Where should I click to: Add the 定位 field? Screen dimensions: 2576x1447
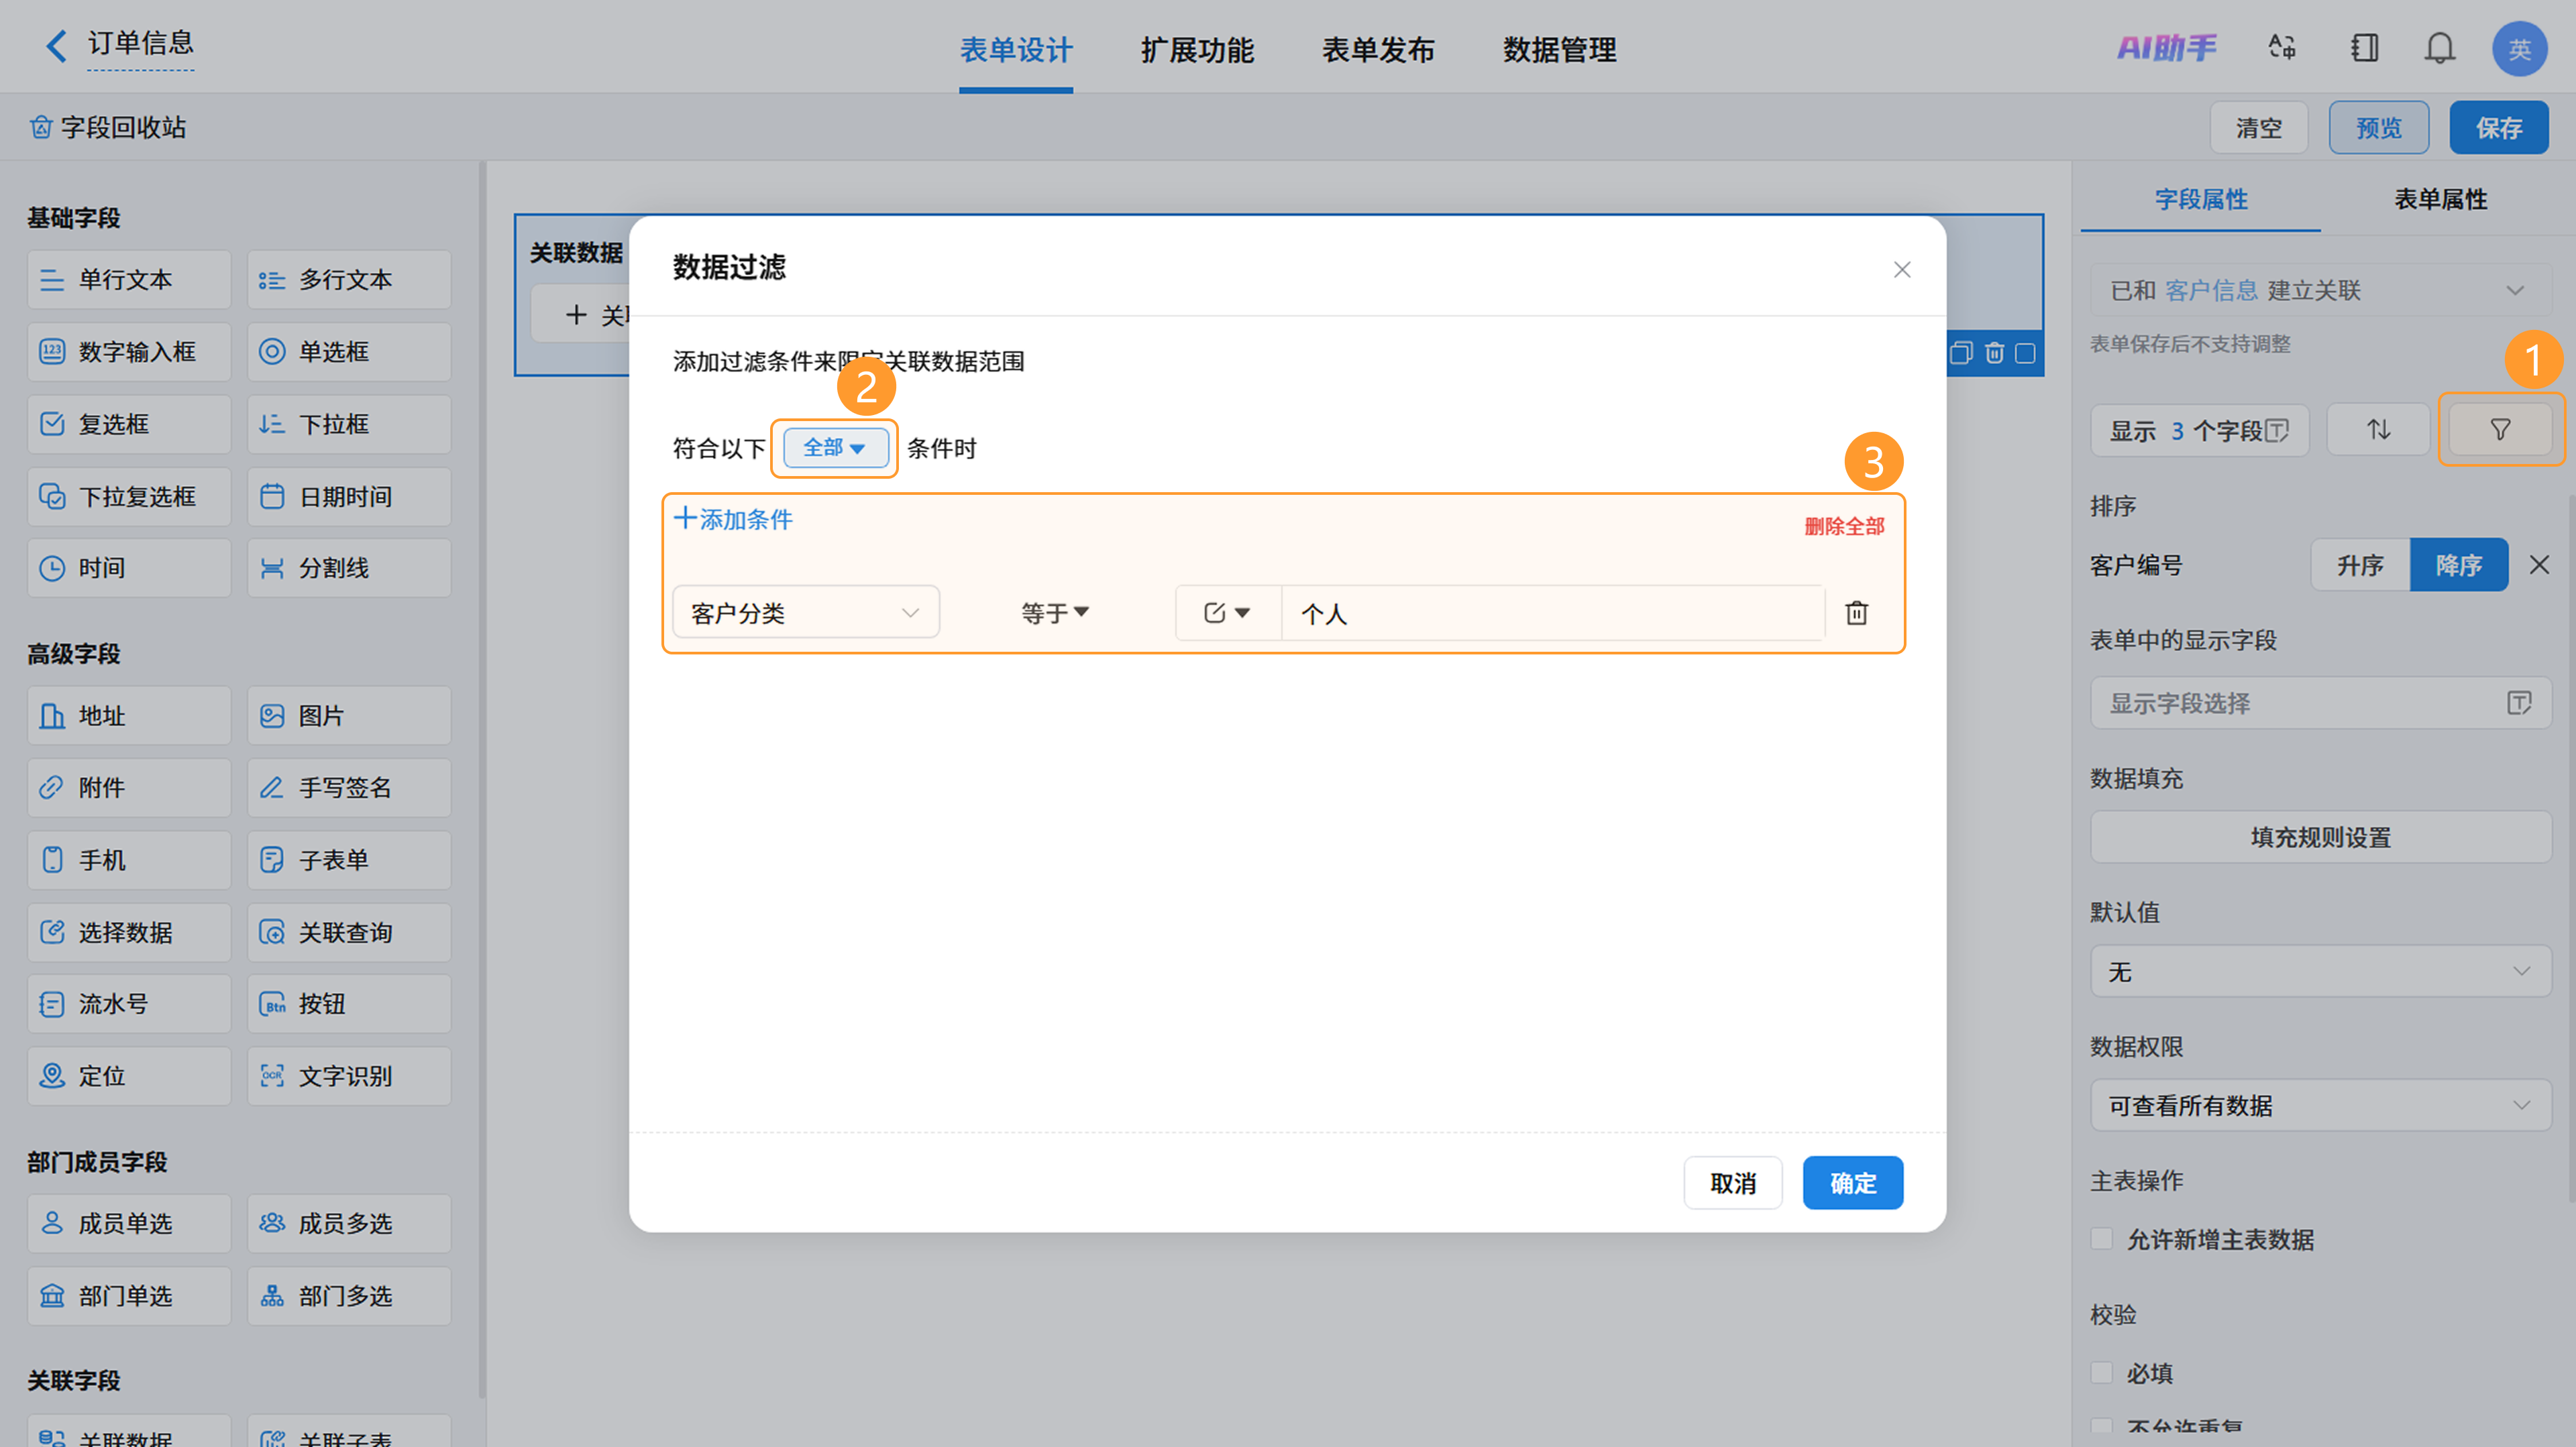129,1076
